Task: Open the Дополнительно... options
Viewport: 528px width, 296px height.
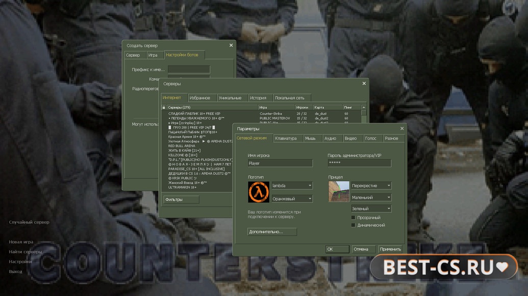Action: [x=272, y=231]
